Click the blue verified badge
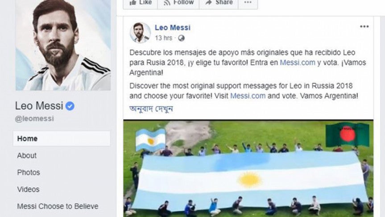Viewport: 385px width, 217px height. 70,106
